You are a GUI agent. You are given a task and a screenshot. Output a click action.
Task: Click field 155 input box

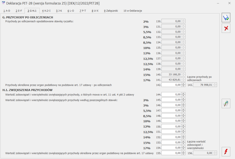[x=171, y=153]
